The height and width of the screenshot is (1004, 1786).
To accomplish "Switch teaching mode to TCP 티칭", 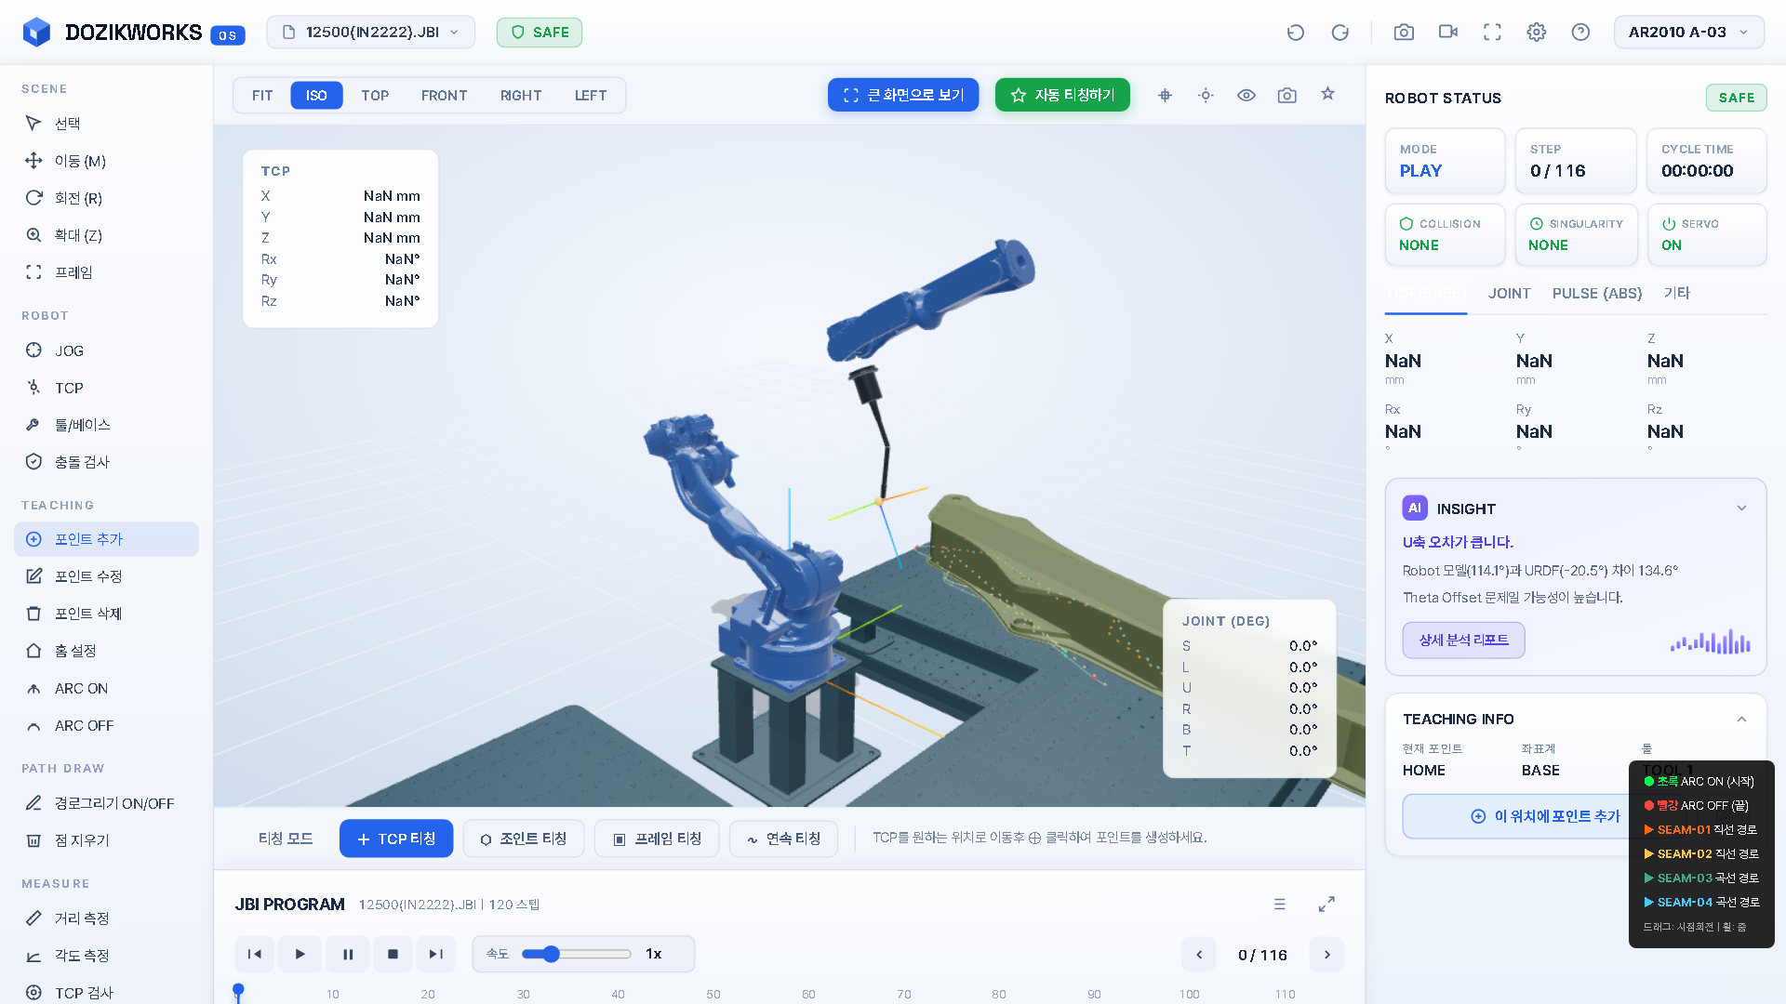I will coord(396,839).
